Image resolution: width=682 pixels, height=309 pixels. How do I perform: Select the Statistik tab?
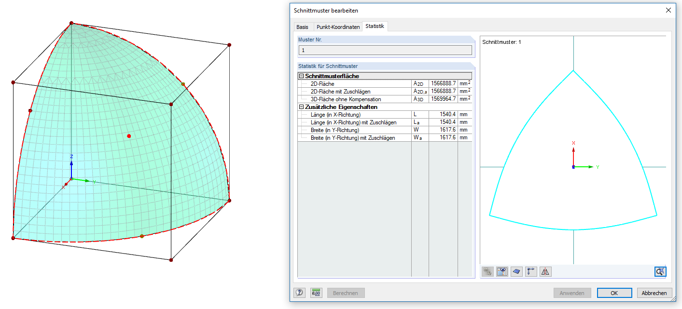(375, 26)
